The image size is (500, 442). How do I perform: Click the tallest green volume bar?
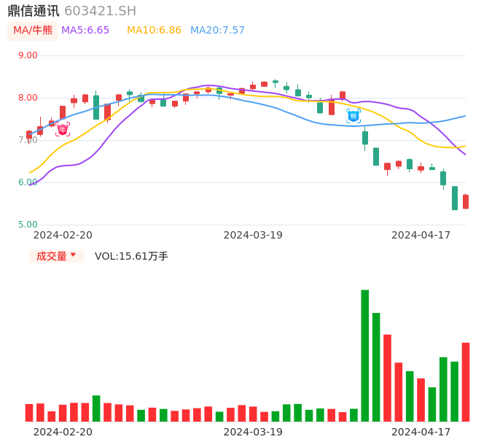pyautogui.click(x=364, y=355)
